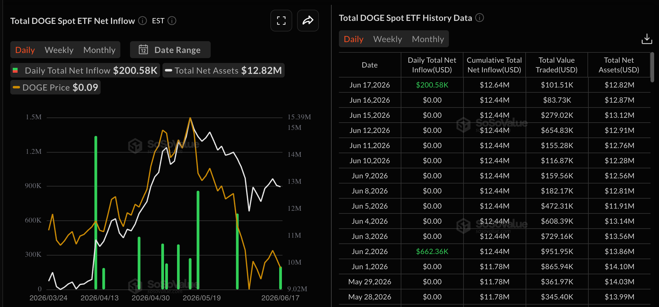
Task: Click the $14.10M net assets cell
Action: 620,266
